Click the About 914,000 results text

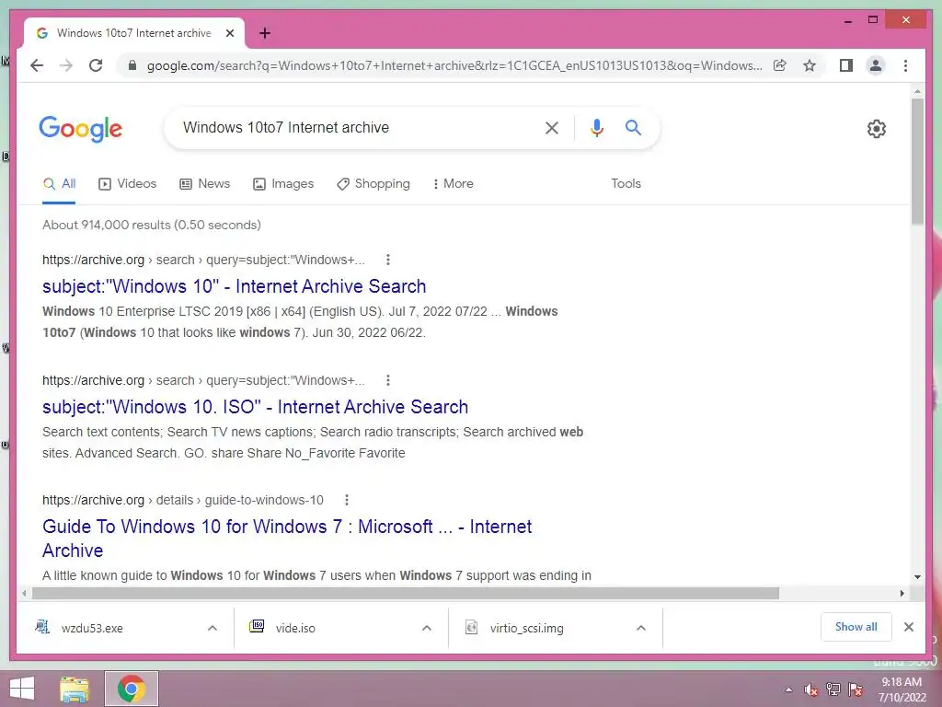point(152,225)
